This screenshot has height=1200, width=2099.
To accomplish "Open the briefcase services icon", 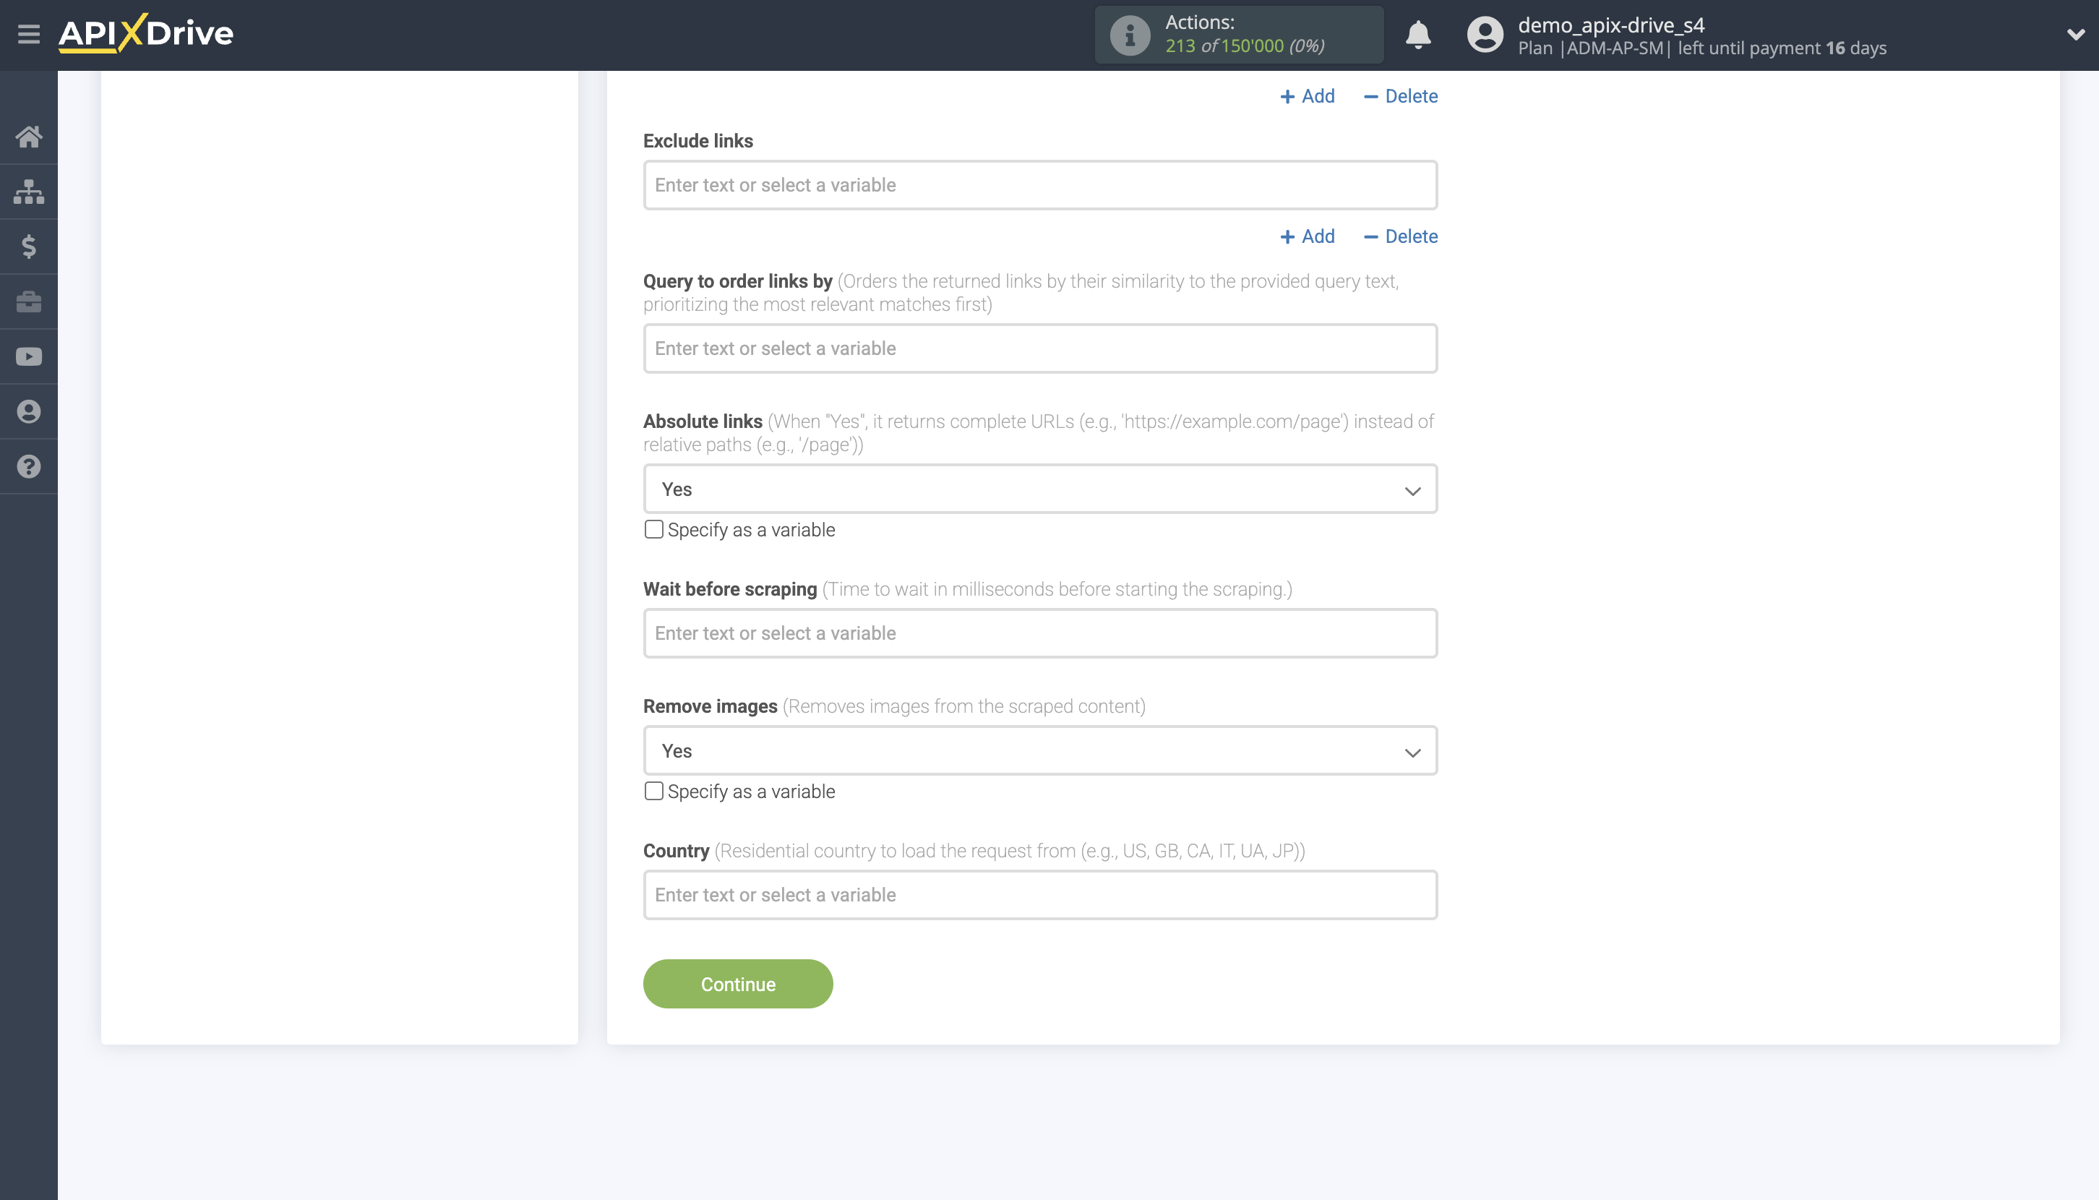I will point(29,301).
